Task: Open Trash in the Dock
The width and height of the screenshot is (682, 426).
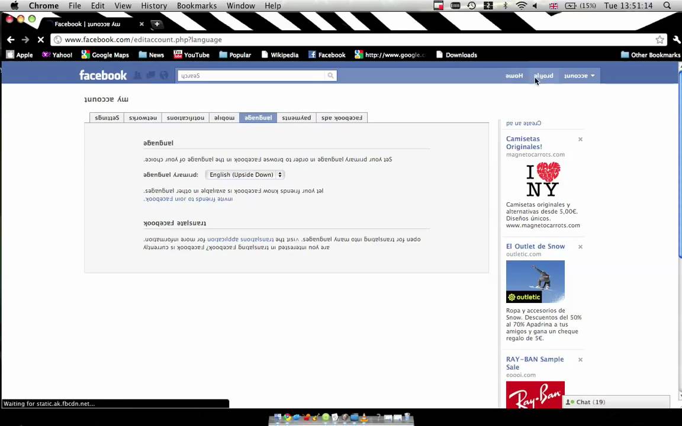Action: 407,417
